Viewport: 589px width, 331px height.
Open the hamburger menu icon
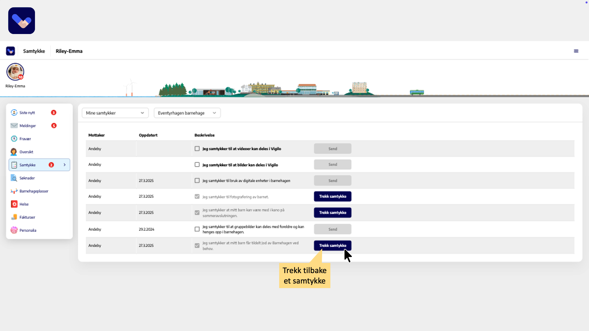pyautogui.click(x=576, y=51)
